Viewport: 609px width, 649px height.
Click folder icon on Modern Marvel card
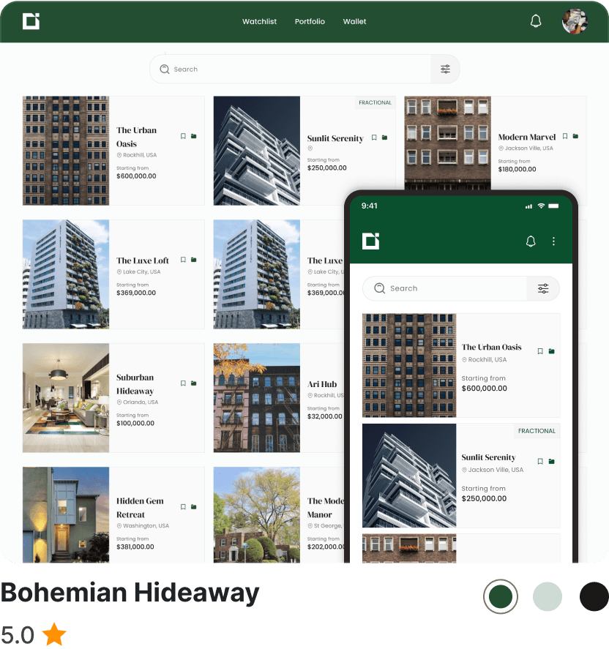point(575,136)
